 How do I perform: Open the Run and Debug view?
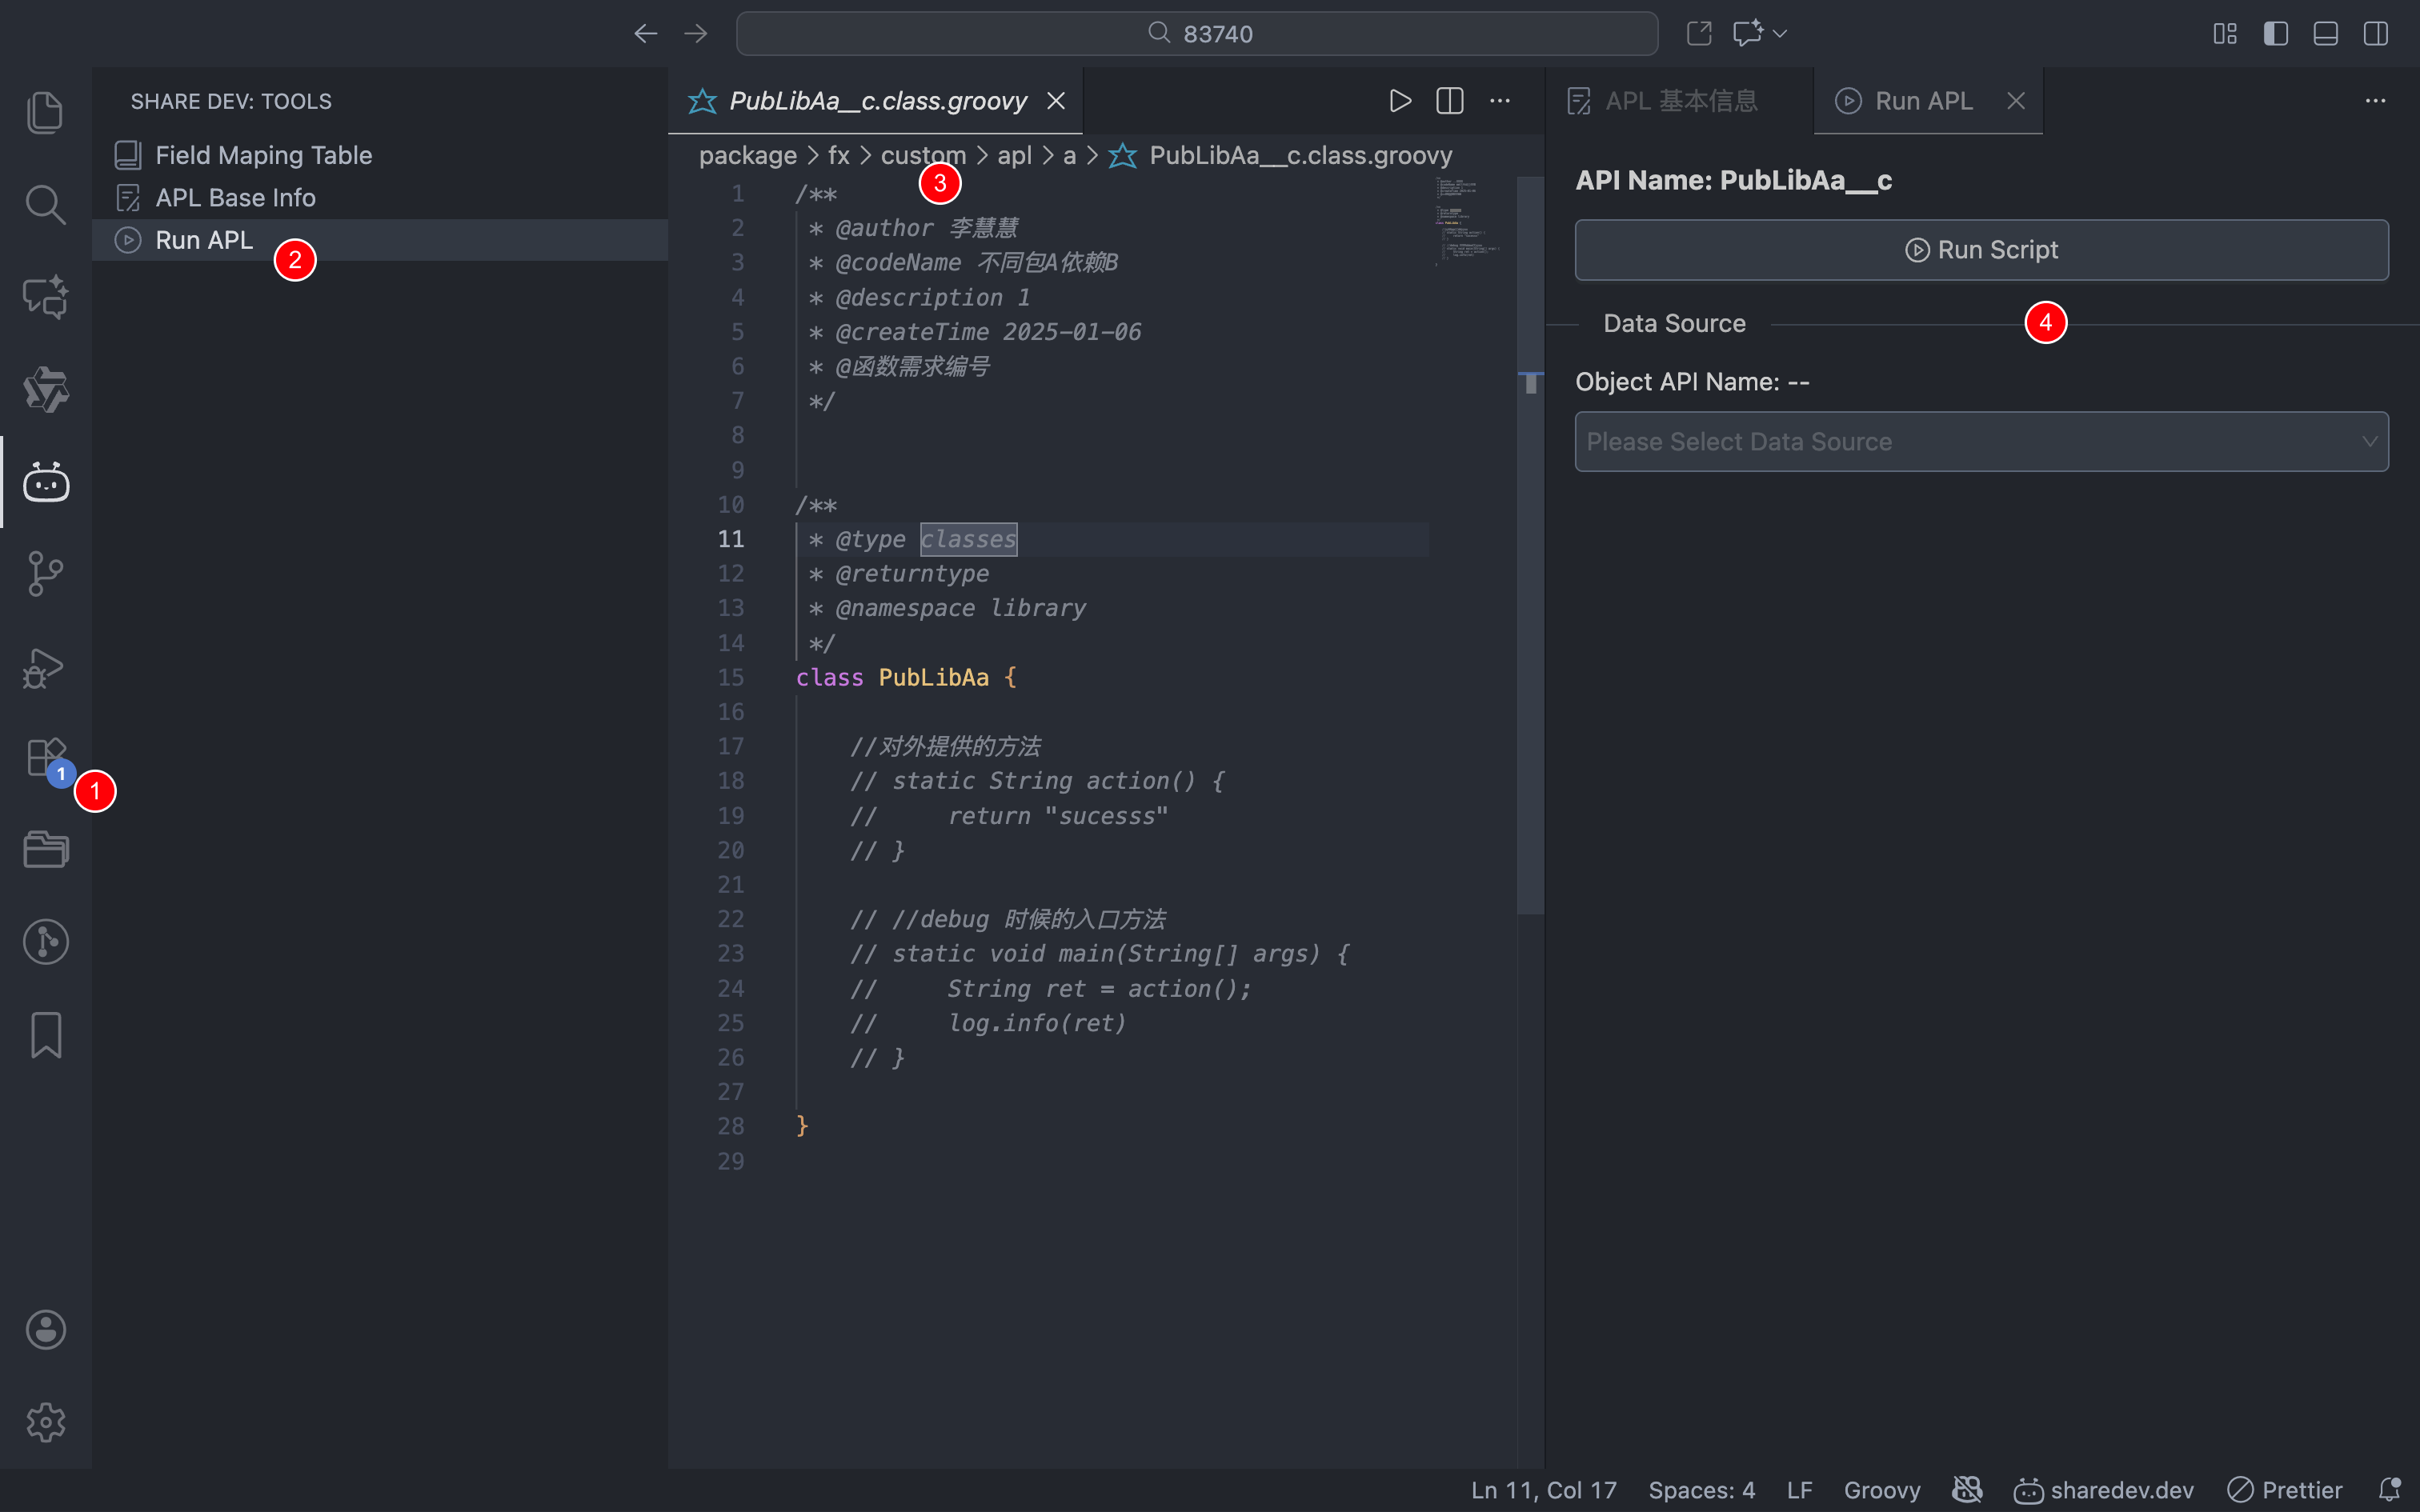pos(45,667)
